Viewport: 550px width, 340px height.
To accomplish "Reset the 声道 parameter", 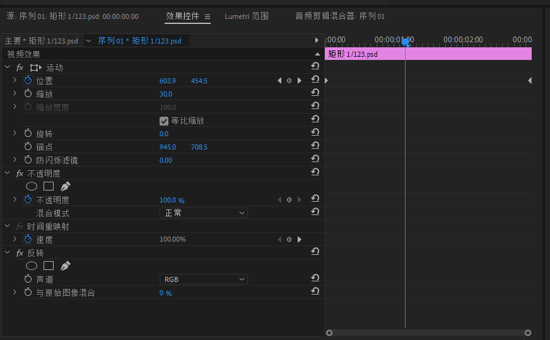I will [315, 278].
